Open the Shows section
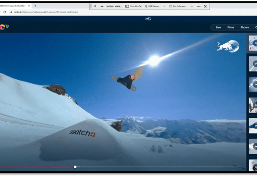Image resolution: width=257 pixels, height=177 pixels. [245, 27]
